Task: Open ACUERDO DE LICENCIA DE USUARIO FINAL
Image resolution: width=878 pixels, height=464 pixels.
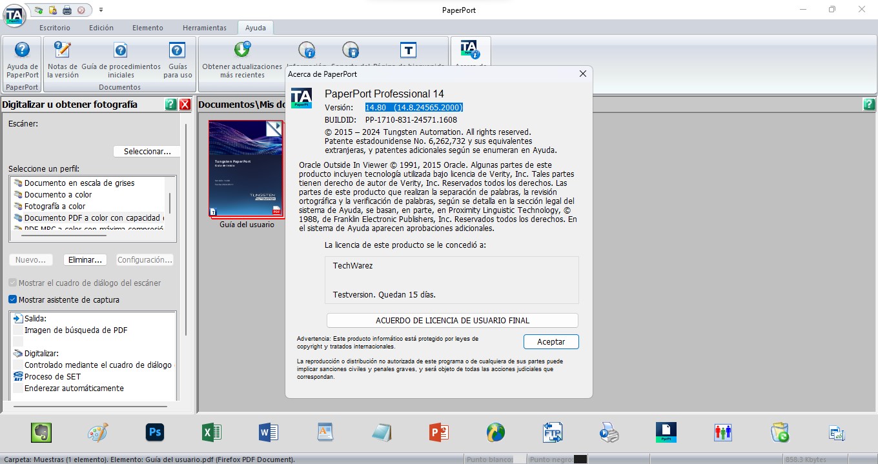Action: point(453,320)
